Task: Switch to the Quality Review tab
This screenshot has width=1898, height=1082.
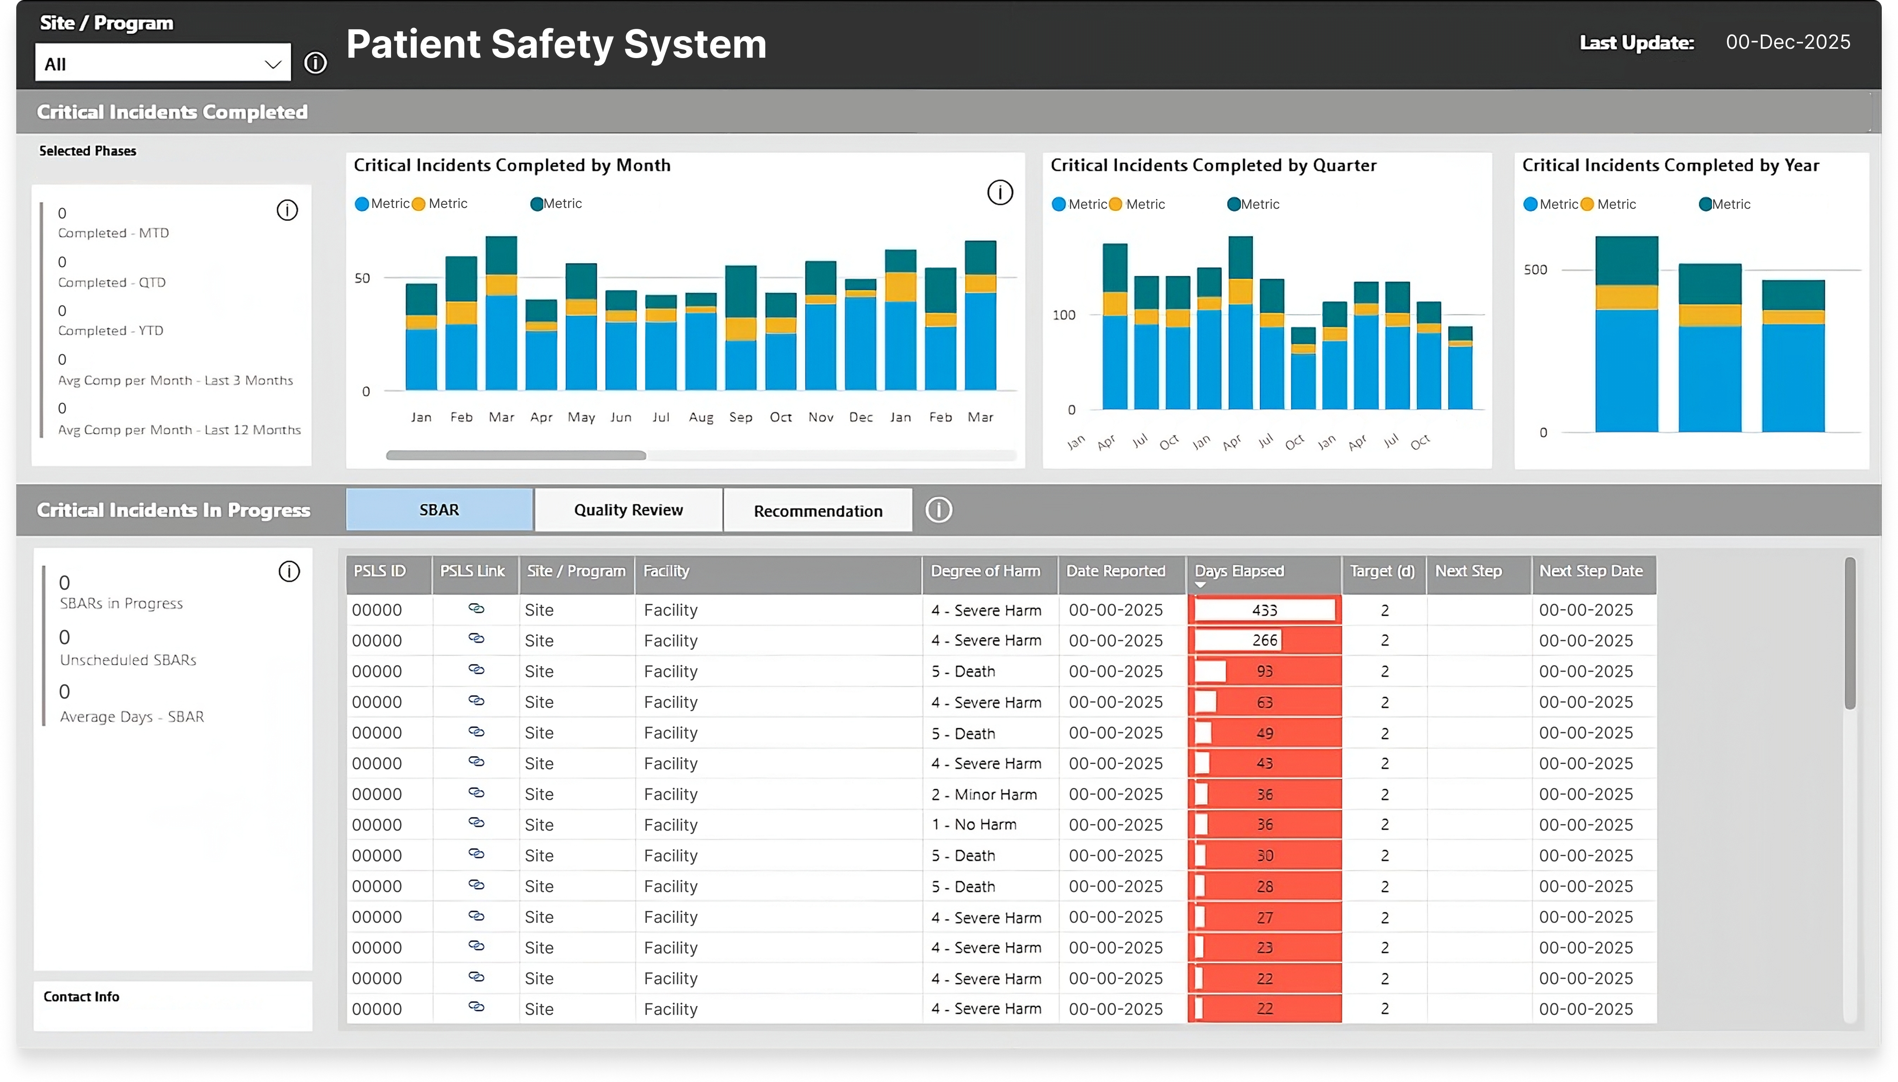Action: pos(628,509)
